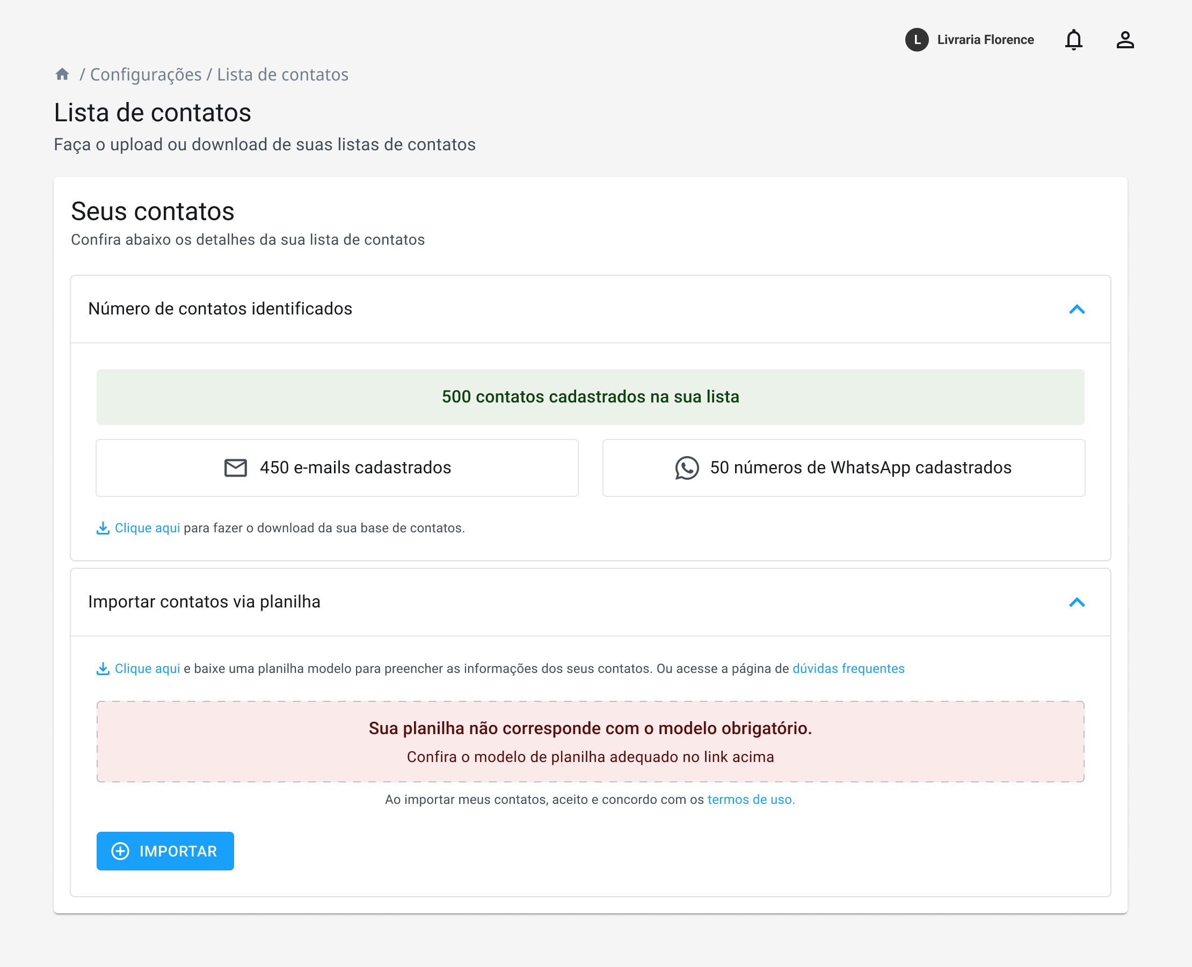The image size is (1192, 967).
Task: Click the plus icon on the Importar button
Action: pyautogui.click(x=120, y=851)
